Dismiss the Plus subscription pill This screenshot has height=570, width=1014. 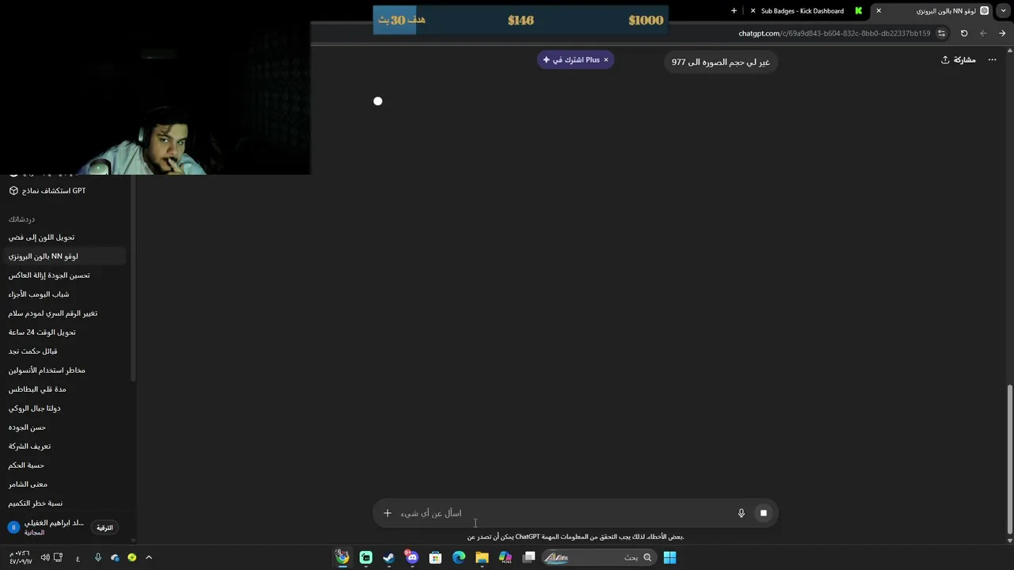click(606, 60)
